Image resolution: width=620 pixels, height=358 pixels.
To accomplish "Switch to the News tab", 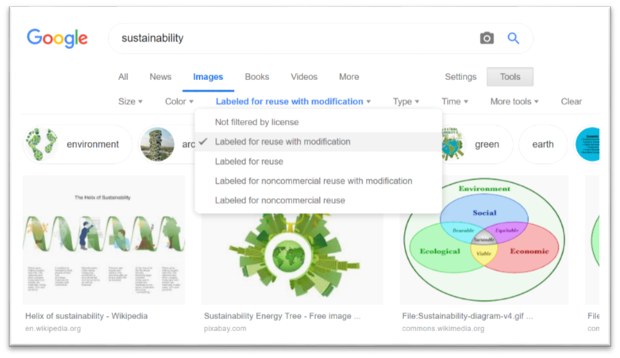I will point(160,77).
